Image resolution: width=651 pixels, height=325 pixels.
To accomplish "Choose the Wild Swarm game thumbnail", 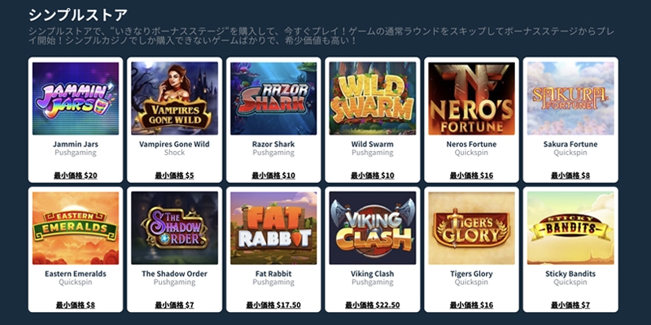I will click(373, 98).
